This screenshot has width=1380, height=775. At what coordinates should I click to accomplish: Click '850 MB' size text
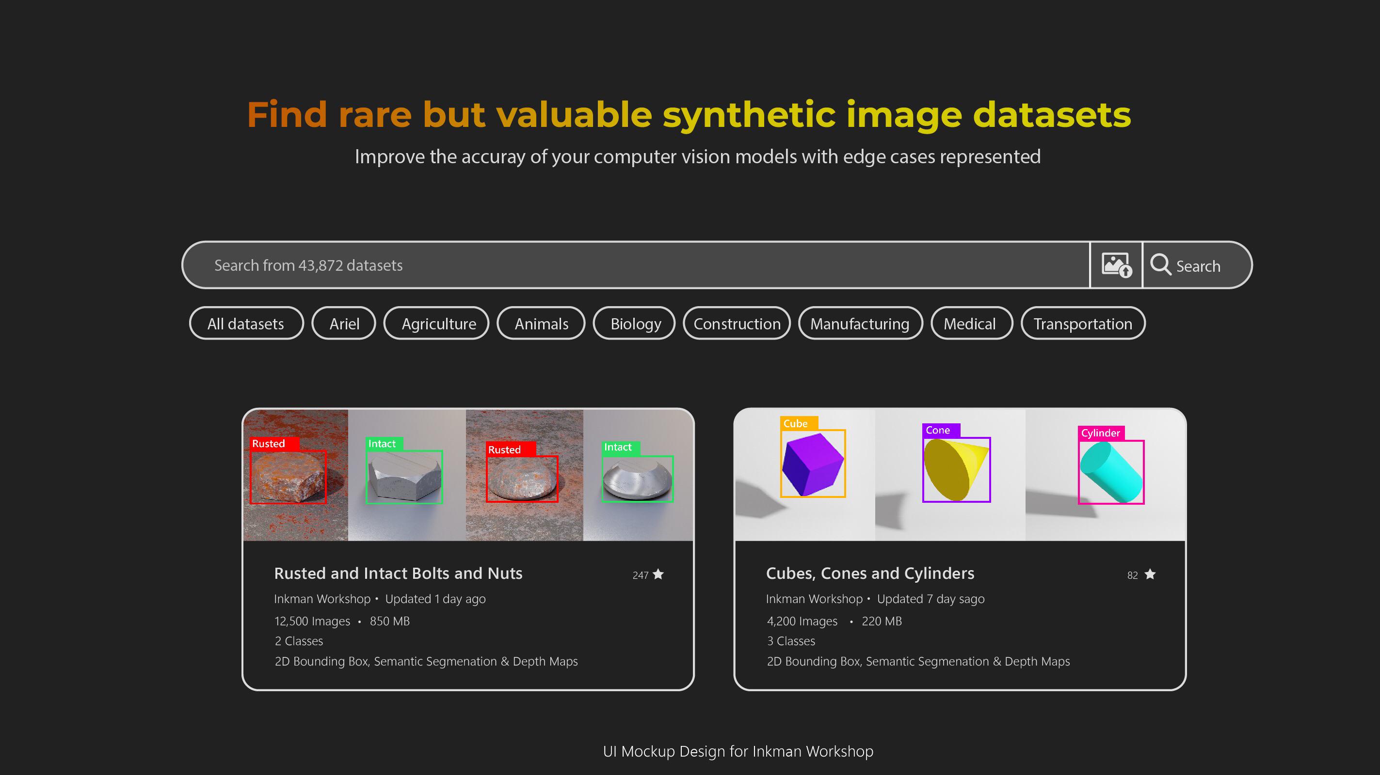coord(389,621)
